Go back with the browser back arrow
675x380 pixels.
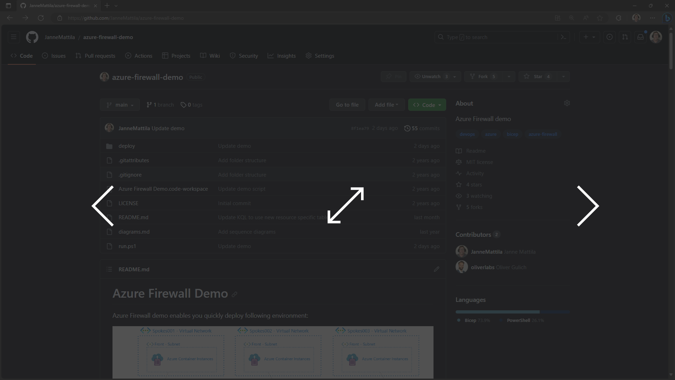[x=10, y=18]
